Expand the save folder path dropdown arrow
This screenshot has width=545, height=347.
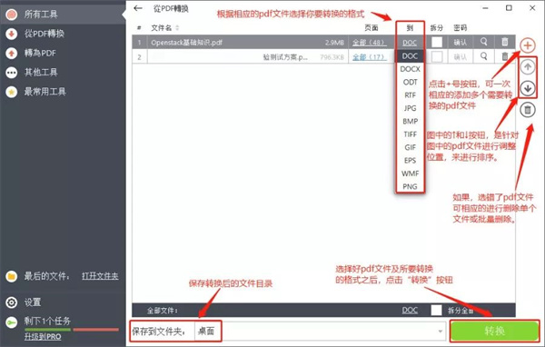coord(441,332)
